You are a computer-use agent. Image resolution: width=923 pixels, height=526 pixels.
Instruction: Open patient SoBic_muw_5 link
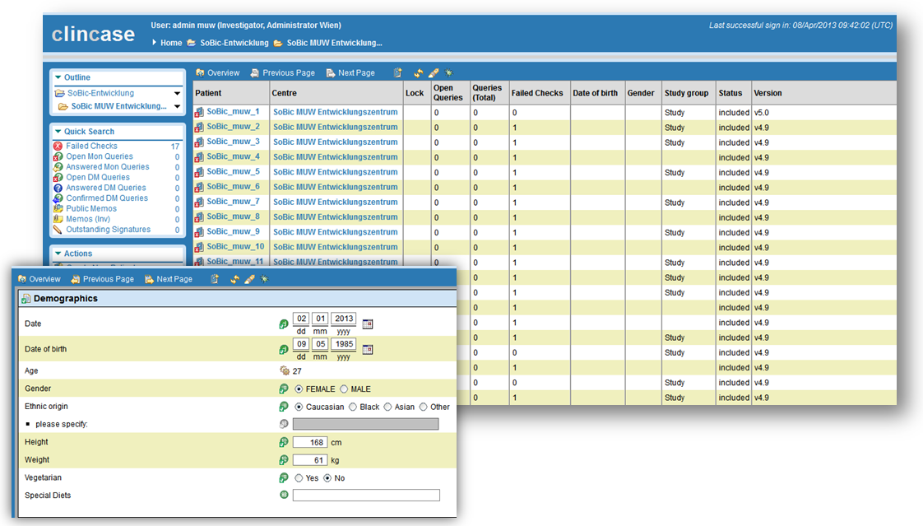click(x=233, y=172)
